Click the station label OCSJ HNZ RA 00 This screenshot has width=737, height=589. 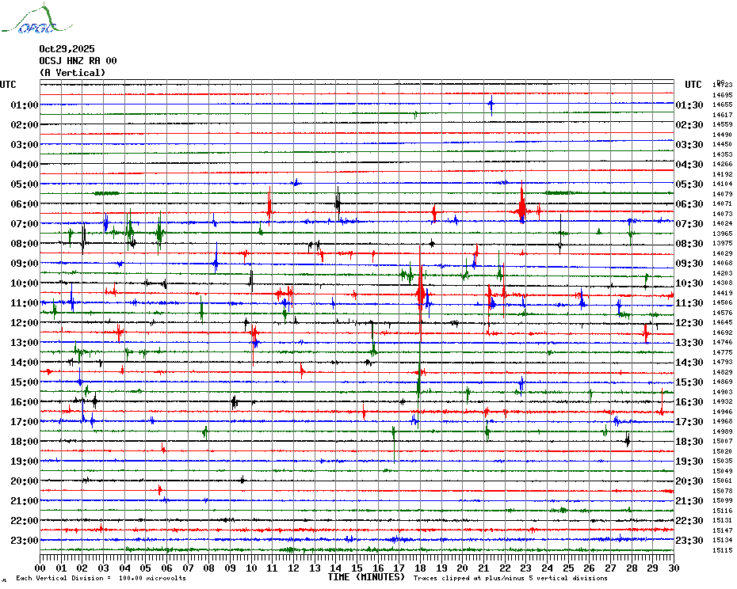[78, 61]
